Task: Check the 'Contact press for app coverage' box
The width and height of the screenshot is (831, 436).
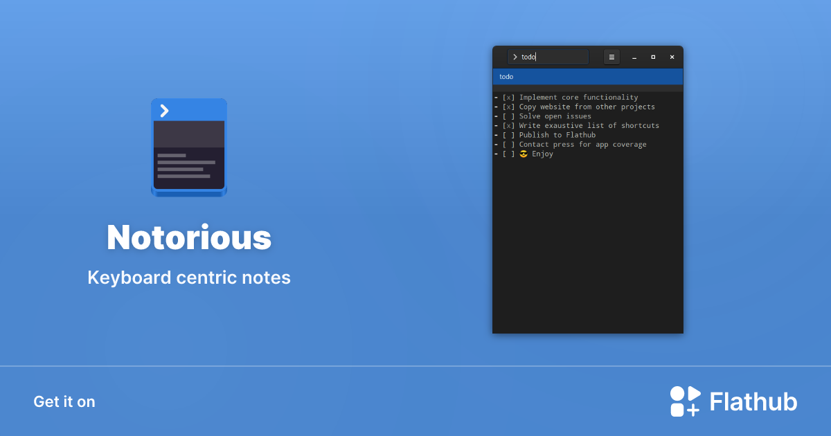Action: pos(508,144)
